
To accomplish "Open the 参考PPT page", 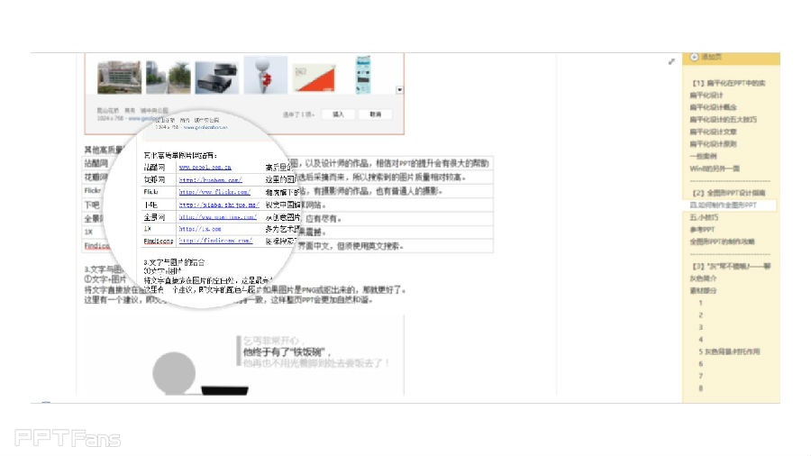I will (702, 230).
